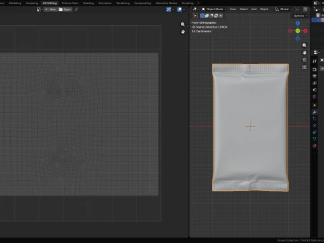The height and width of the screenshot is (243, 324).
Task: Open the pivot point dropdown
Action: (x=298, y=9)
